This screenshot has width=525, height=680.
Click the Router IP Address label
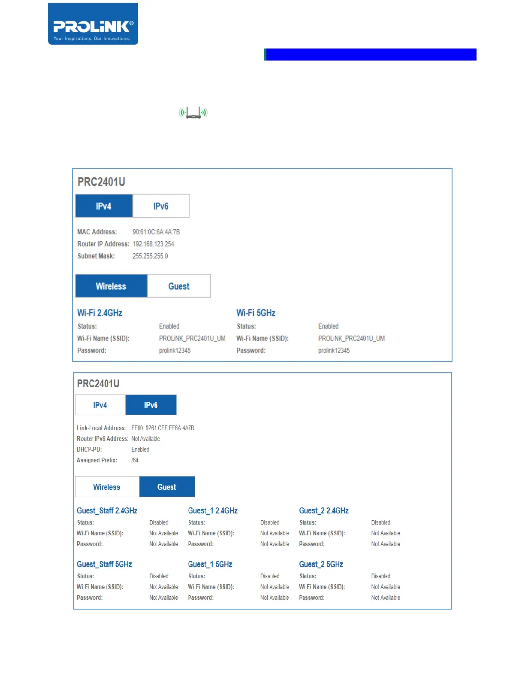click(x=103, y=244)
